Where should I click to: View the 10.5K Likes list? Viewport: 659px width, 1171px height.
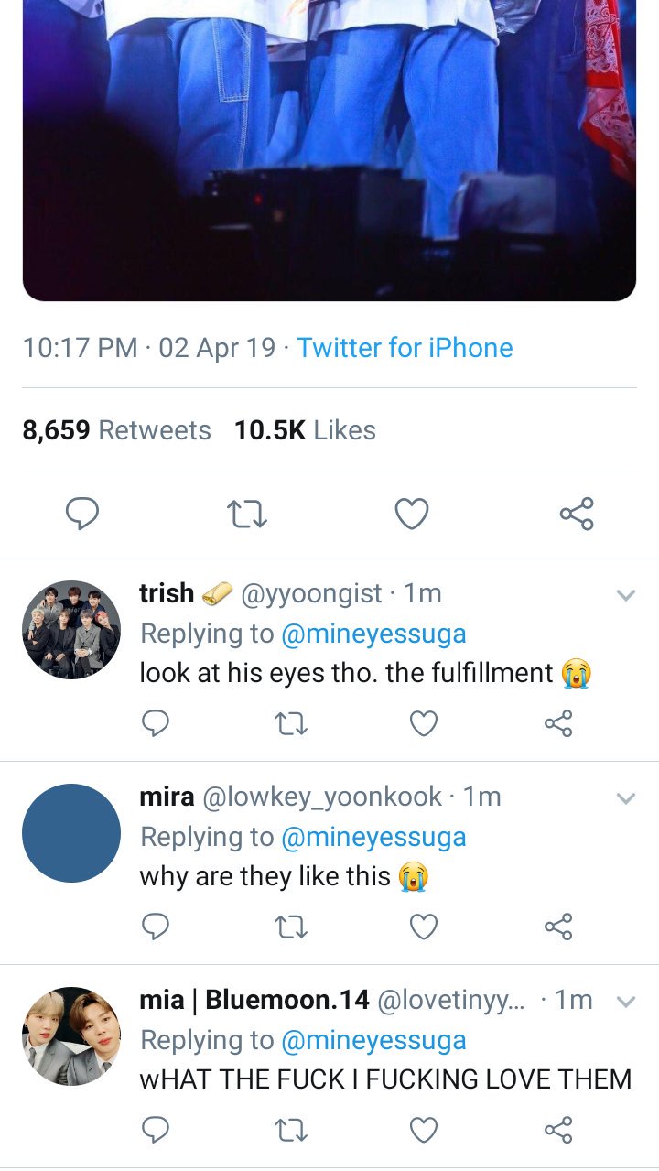[305, 430]
